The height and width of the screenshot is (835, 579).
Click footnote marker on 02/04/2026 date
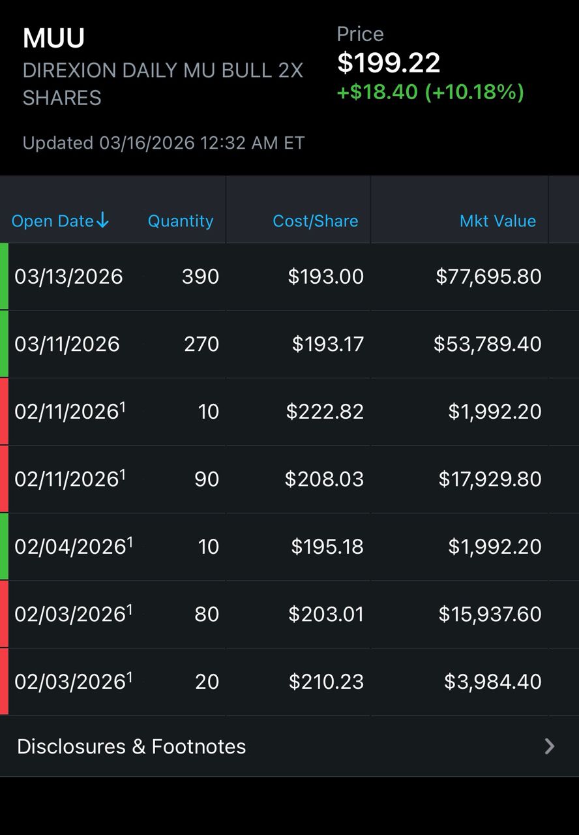(130, 541)
